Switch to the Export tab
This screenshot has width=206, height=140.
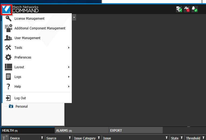pos(116,131)
